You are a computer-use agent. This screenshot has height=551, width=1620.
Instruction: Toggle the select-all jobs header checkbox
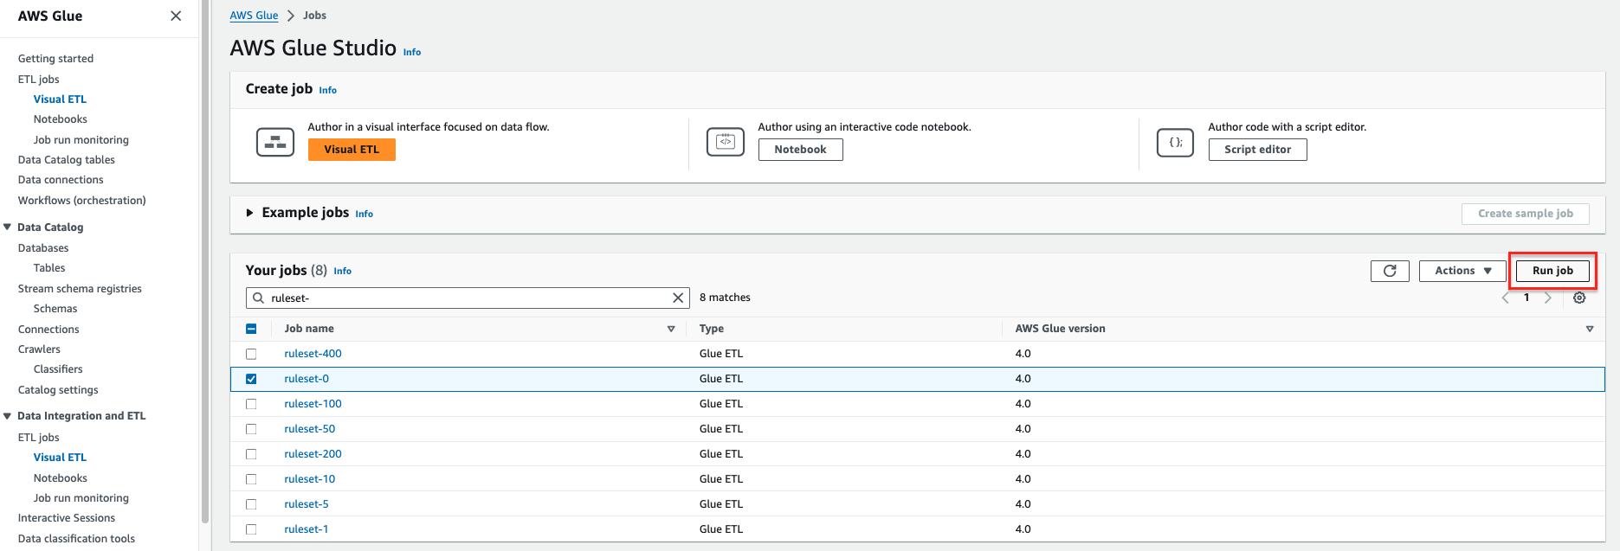(251, 329)
